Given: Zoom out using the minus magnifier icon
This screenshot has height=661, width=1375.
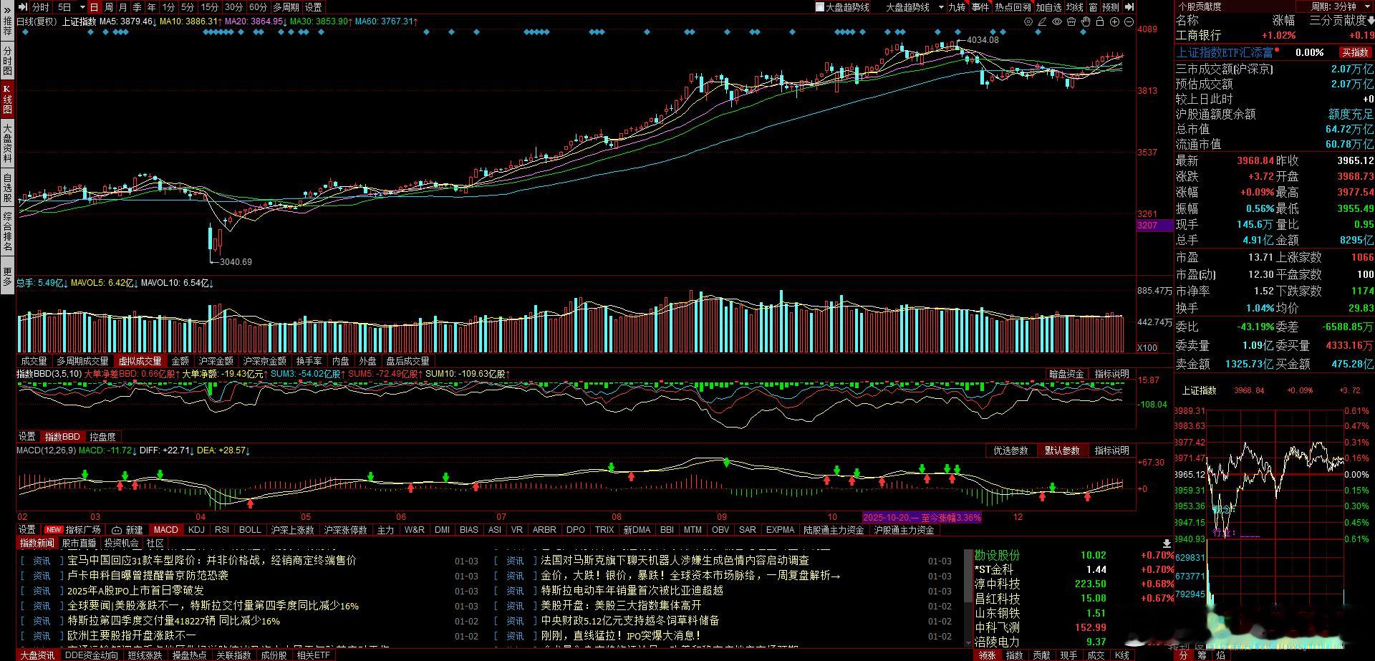Looking at the screenshot, I should (x=1127, y=21).
